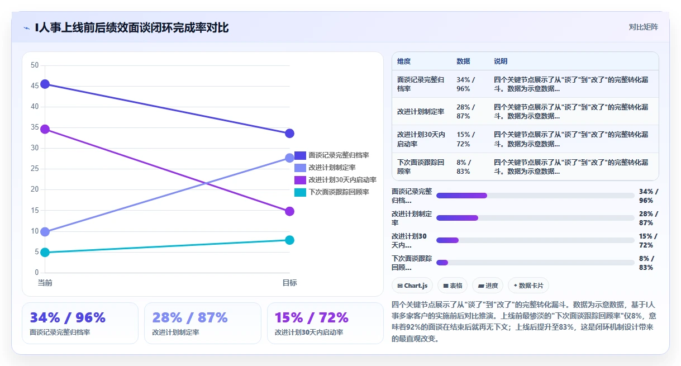Click the summary paragraph below the chips
The width and height of the screenshot is (681, 366).
tap(525, 321)
